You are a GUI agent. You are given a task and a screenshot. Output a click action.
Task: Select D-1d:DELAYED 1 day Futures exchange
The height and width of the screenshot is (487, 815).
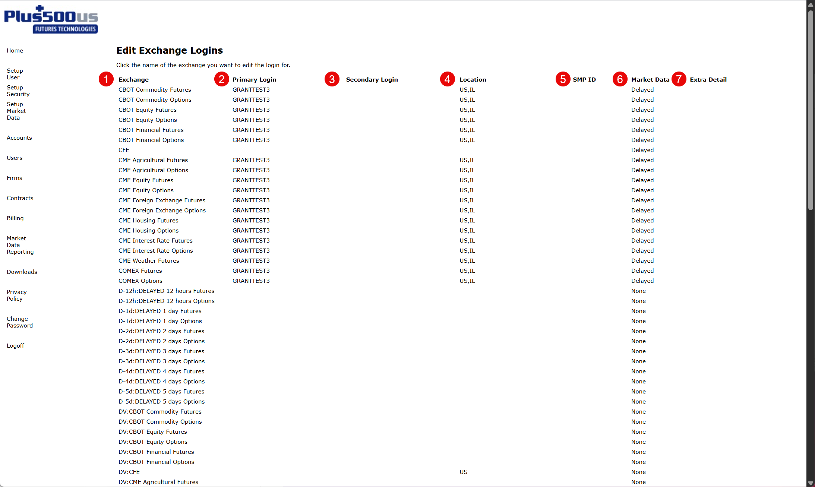160,311
